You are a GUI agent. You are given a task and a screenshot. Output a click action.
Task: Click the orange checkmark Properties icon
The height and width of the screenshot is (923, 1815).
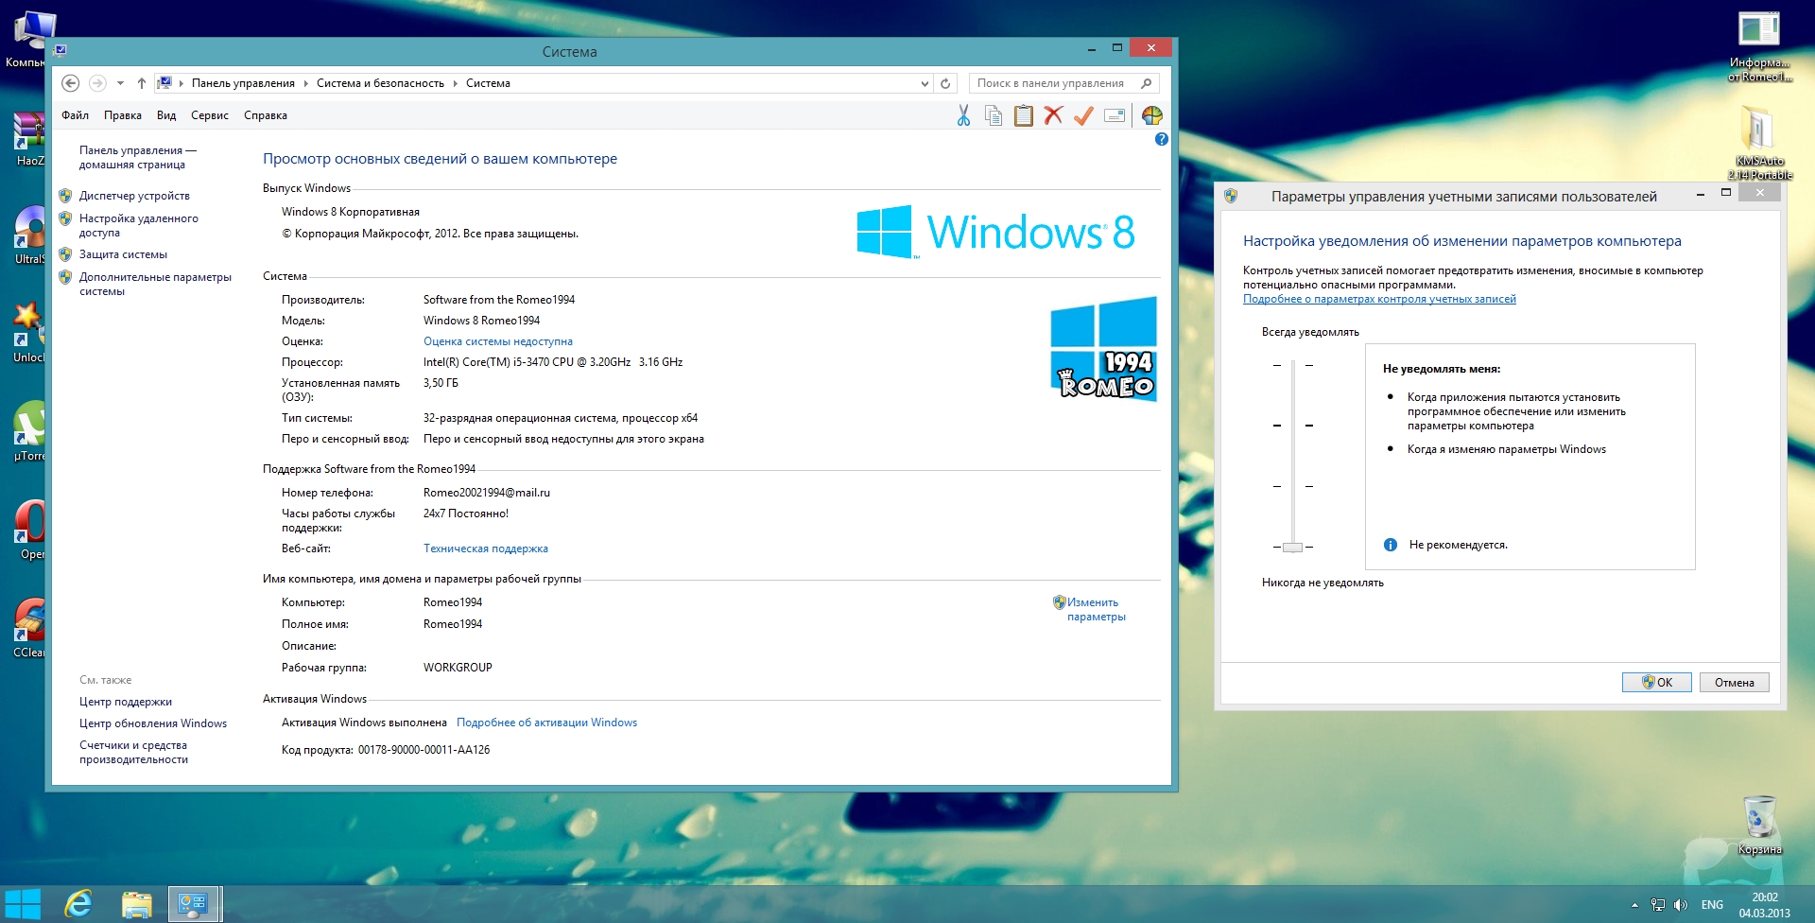pyautogui.click(x=1083, y=115)
